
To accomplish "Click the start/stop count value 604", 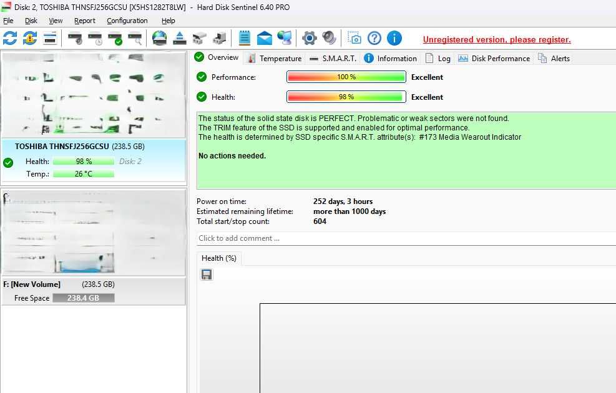I will tap(320, 221).
